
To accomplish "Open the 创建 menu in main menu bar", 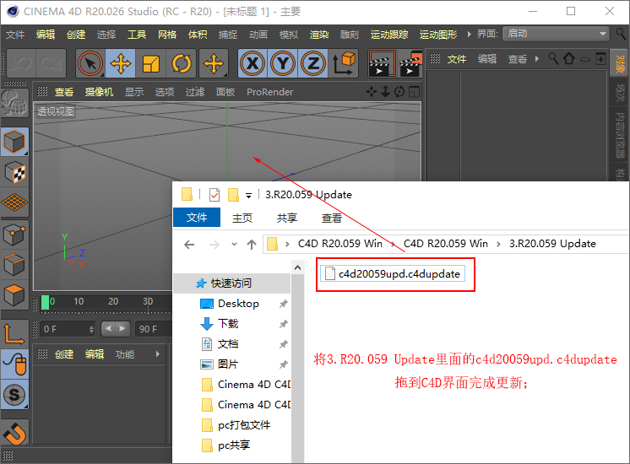I will [76, 35].
